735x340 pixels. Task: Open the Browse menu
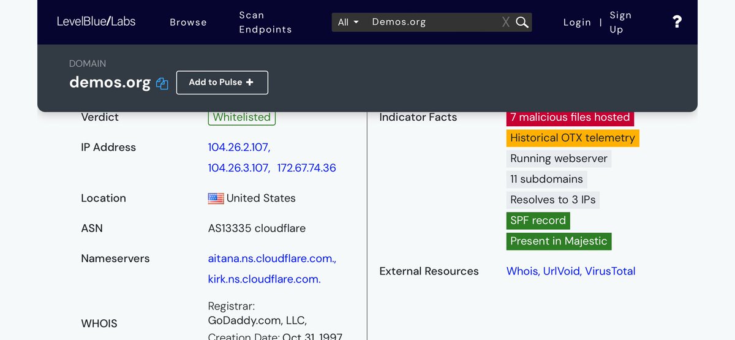tap(188, 22)
